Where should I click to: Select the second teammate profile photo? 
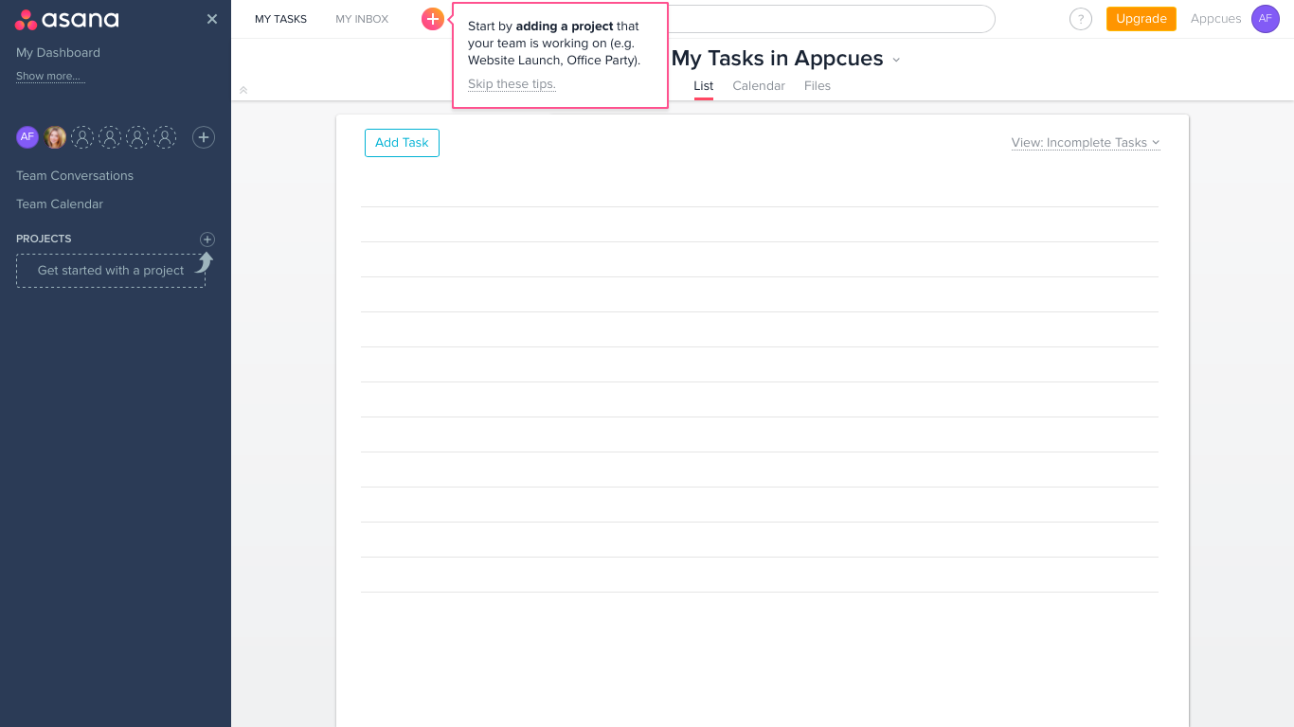coord(55,137)
